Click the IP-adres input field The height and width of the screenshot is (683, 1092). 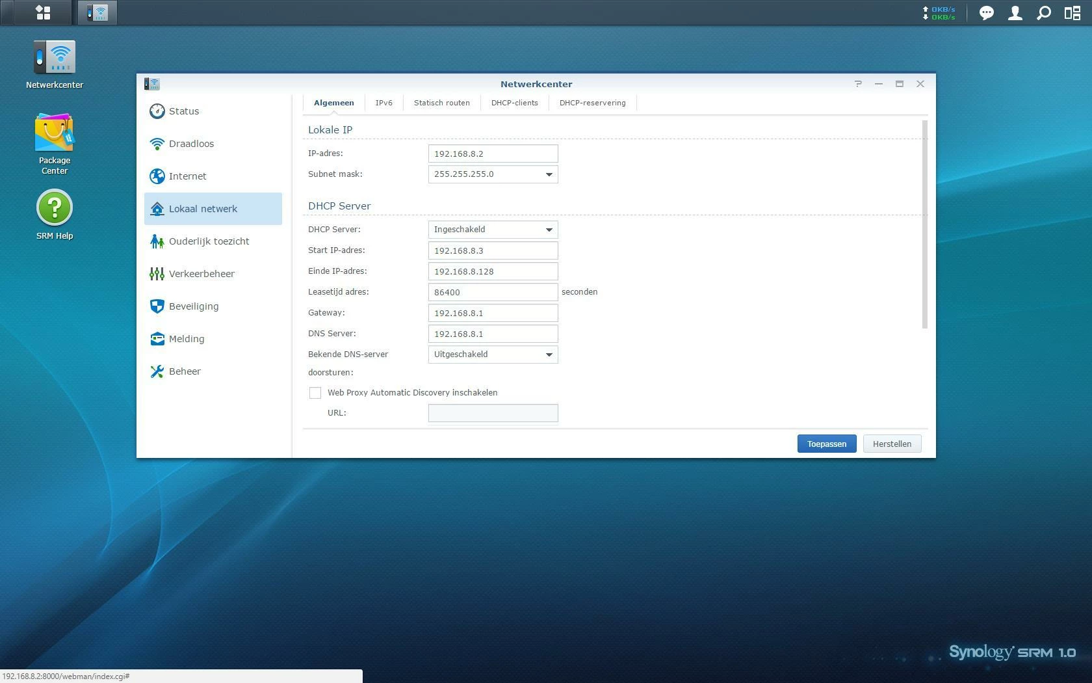tap(493, 154)
